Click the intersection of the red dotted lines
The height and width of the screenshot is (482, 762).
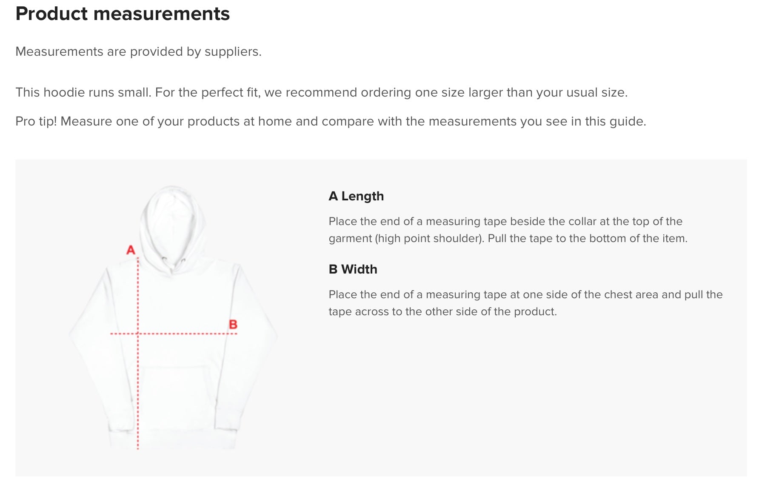click(138, 334)
